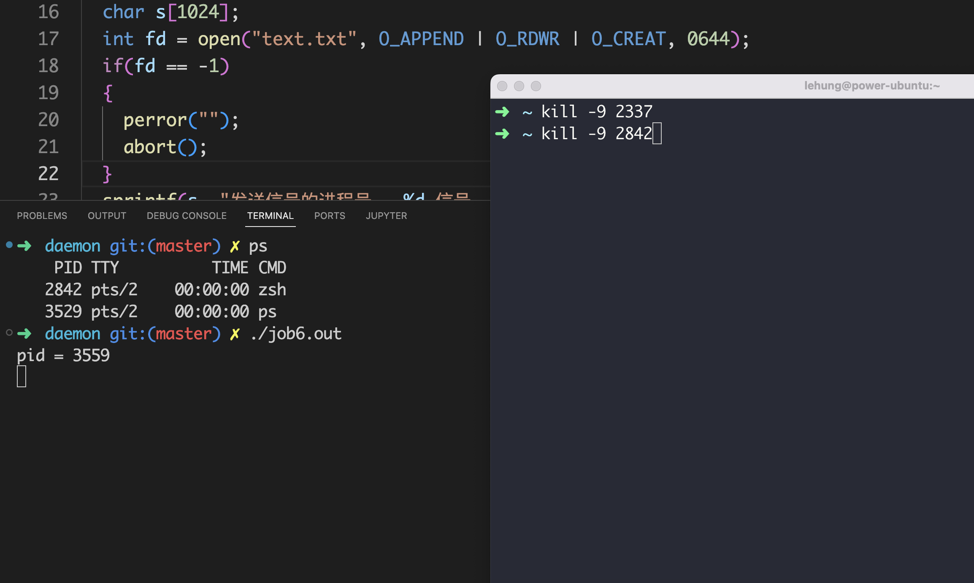This screenshot has height=583, width=974.
Task: Click the "text.txt" string in the code
Action: tap(304, 39)
